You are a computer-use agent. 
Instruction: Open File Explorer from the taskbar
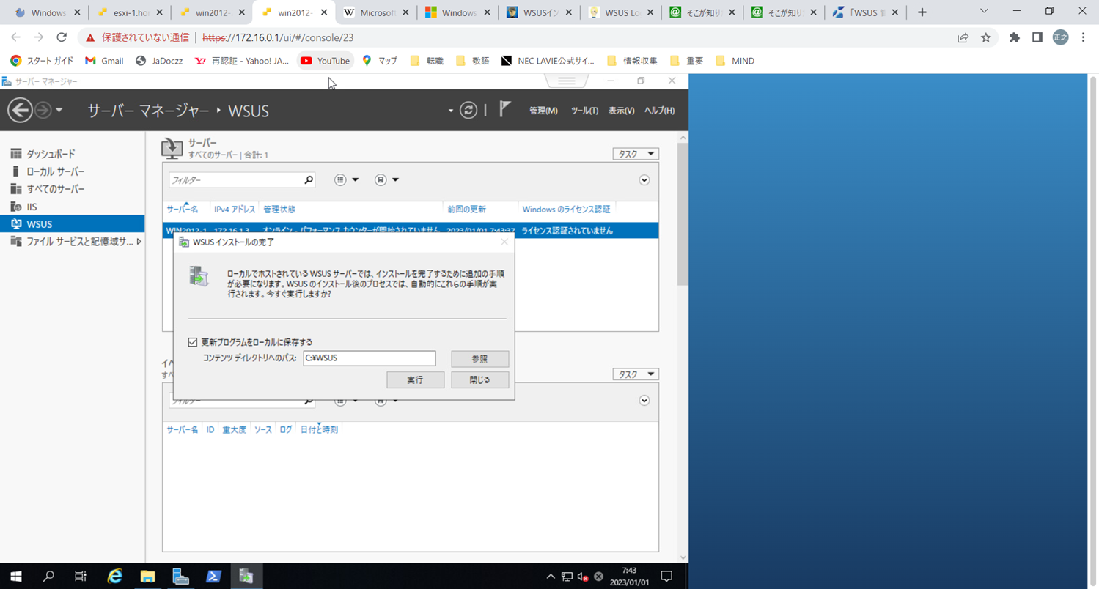coord(148,577)
